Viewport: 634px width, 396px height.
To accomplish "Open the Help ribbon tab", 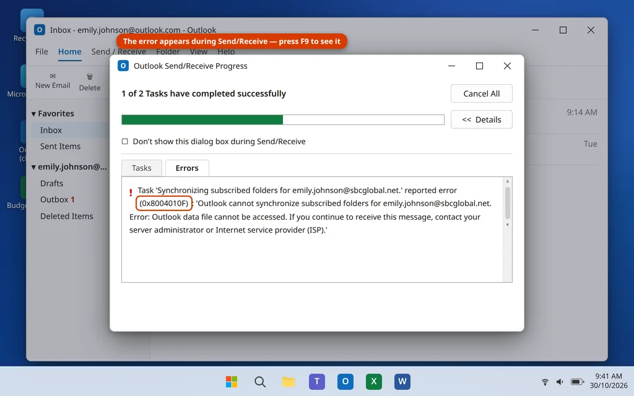I will 226,52.
